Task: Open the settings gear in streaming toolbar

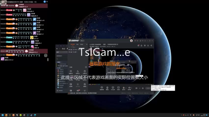Action: click(x=143, y=88)
